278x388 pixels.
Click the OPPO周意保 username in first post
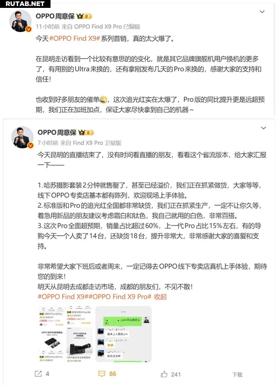[55, 16]
